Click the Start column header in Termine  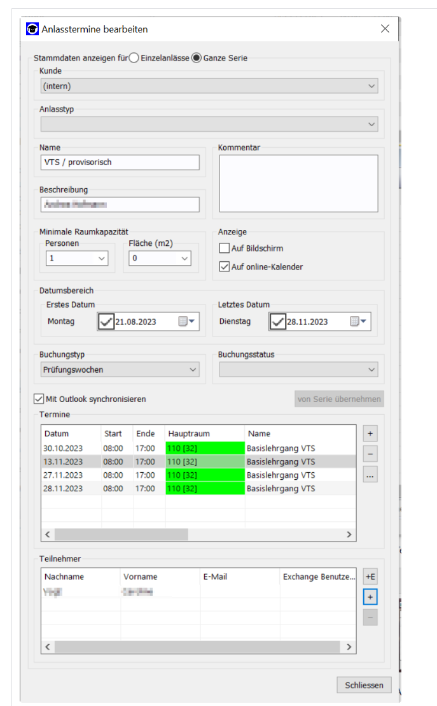[x=117, y=433]
